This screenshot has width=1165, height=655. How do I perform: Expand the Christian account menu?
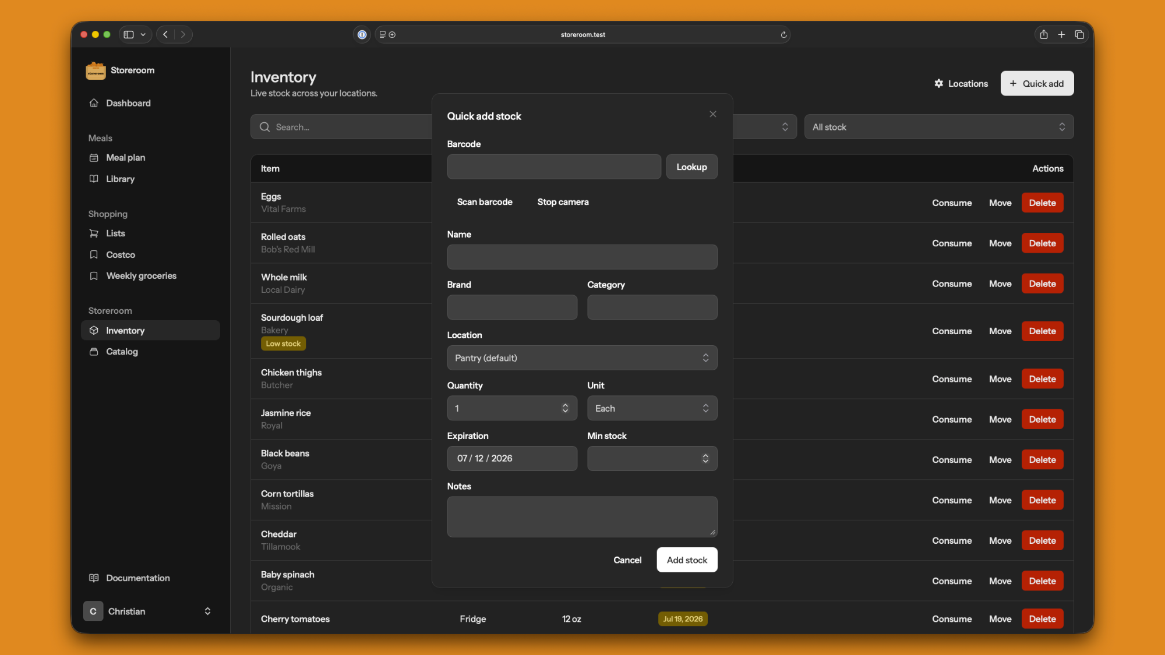click(150, 611)
